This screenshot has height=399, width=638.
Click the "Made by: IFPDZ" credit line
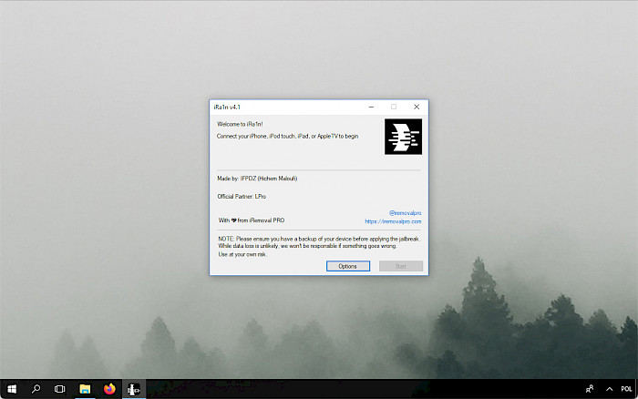point(257,179)
